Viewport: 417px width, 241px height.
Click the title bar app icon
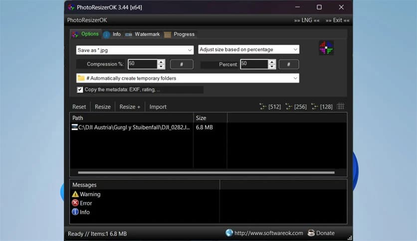[71, 7]
